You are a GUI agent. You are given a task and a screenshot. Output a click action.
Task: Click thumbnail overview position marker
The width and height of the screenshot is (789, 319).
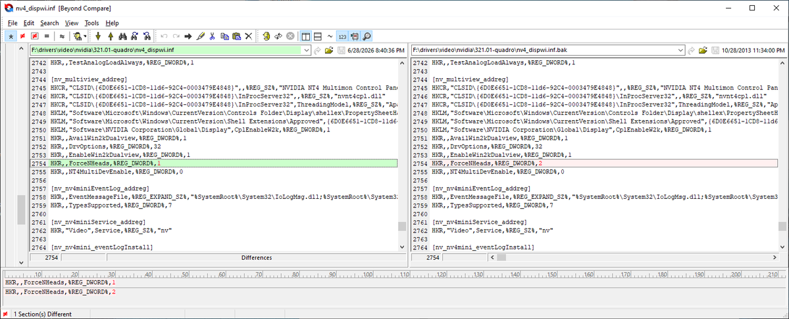click(x=21, y=209)
